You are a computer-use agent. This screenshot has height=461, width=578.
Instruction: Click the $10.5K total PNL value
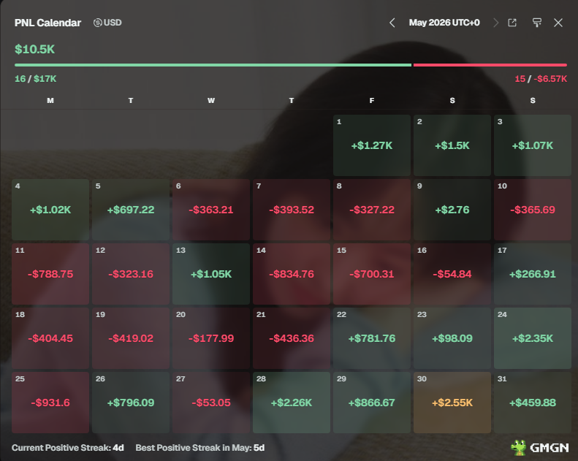34,49
